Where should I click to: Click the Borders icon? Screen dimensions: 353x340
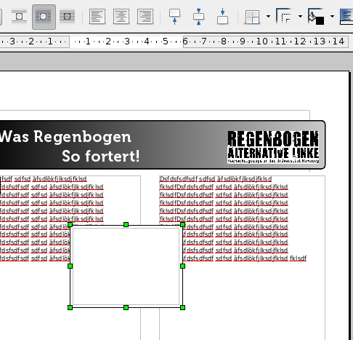(252, 17)
